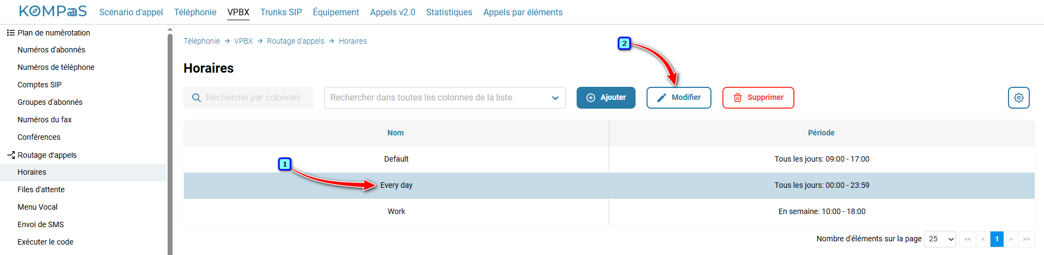Sort by the Nom column header
The height and width of the screenshot is (255, 1044).
396,133
